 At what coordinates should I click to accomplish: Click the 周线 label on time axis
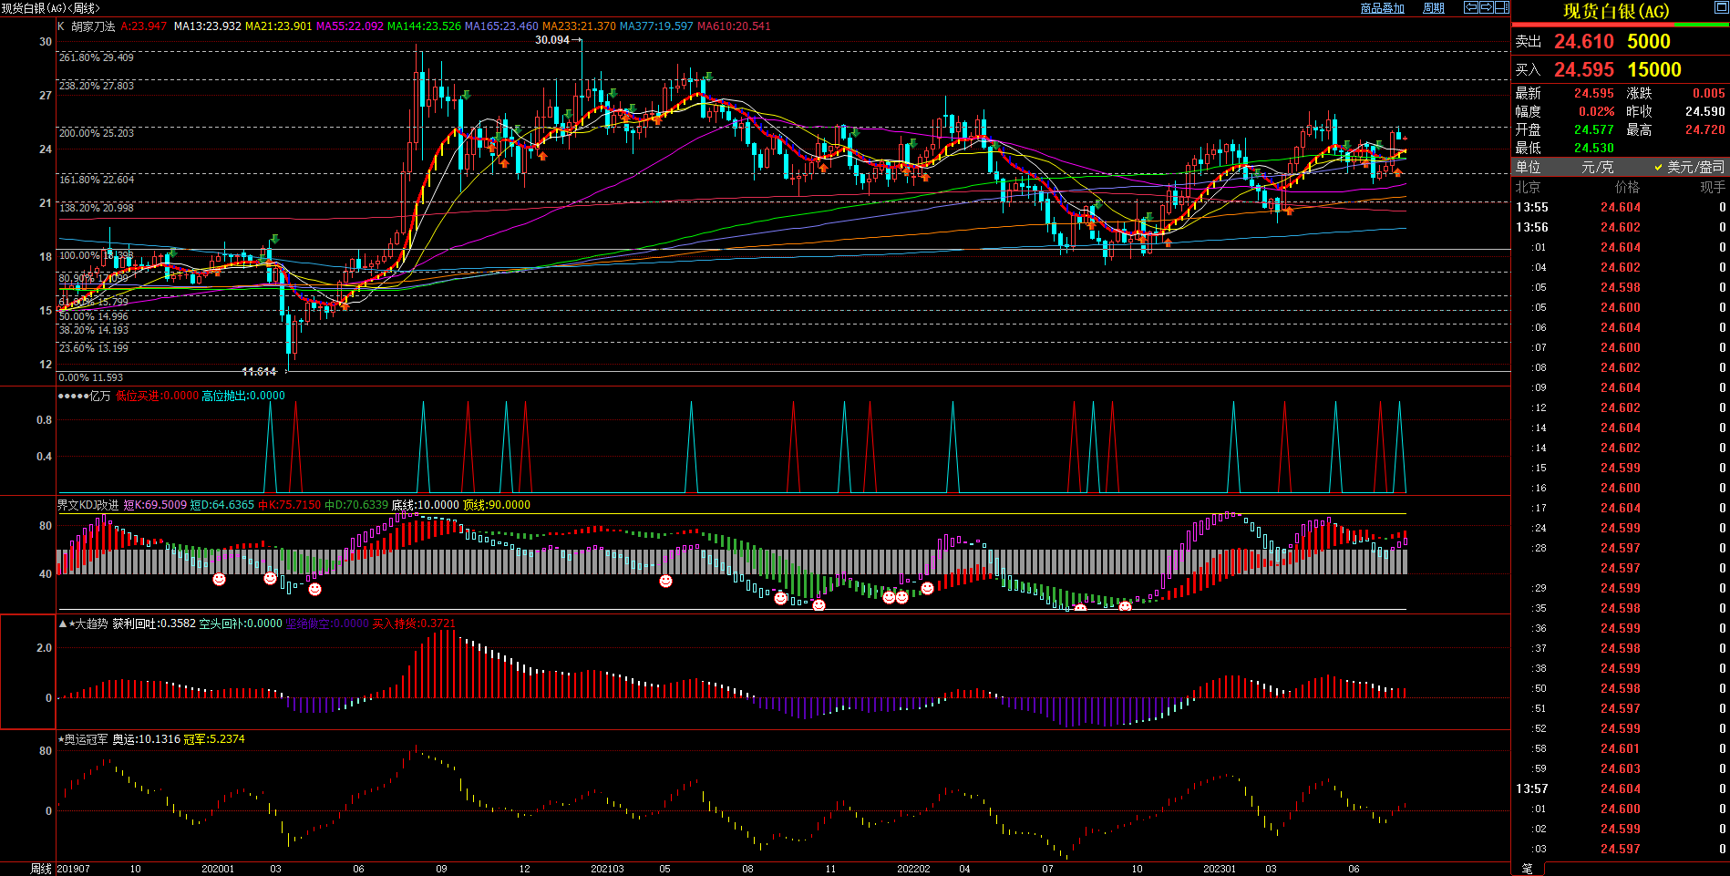[x=41, y=869]
